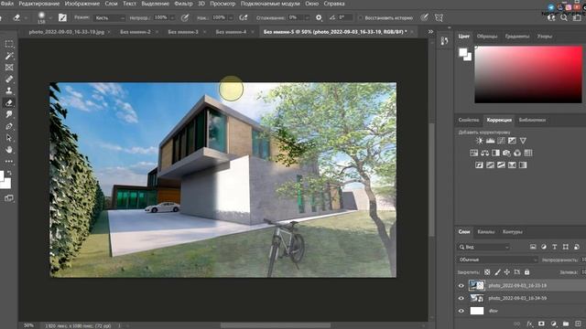Open the 'Изображение' menu

(x=82, y=4)
